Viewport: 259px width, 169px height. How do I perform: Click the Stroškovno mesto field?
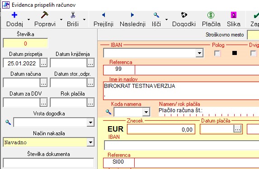(x=253, y=35)
